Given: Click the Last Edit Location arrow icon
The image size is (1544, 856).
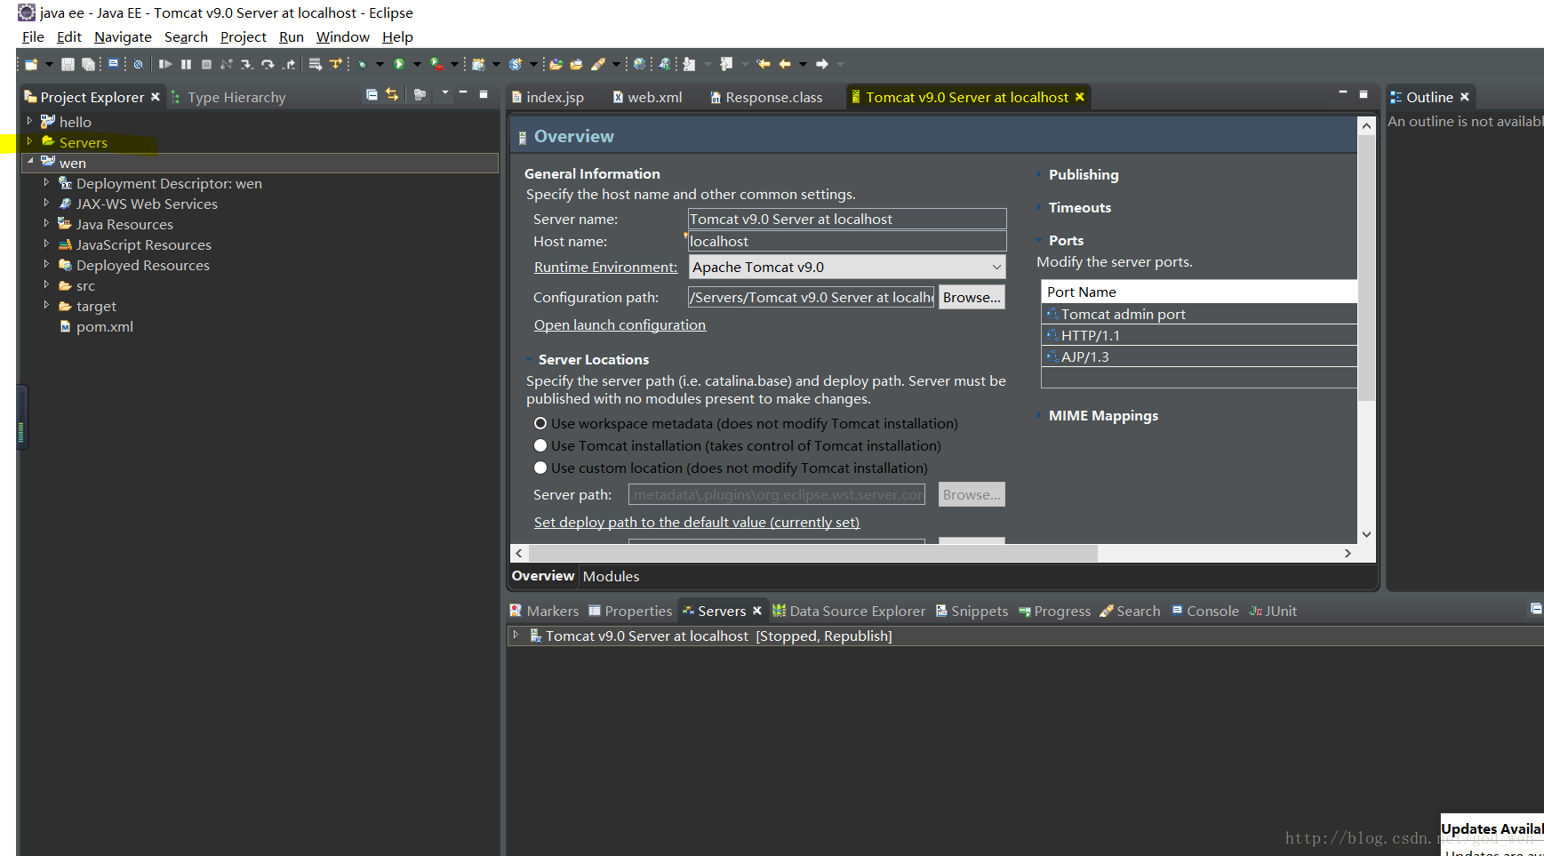Looking at the screenshot, I should (x=764, y=64).
